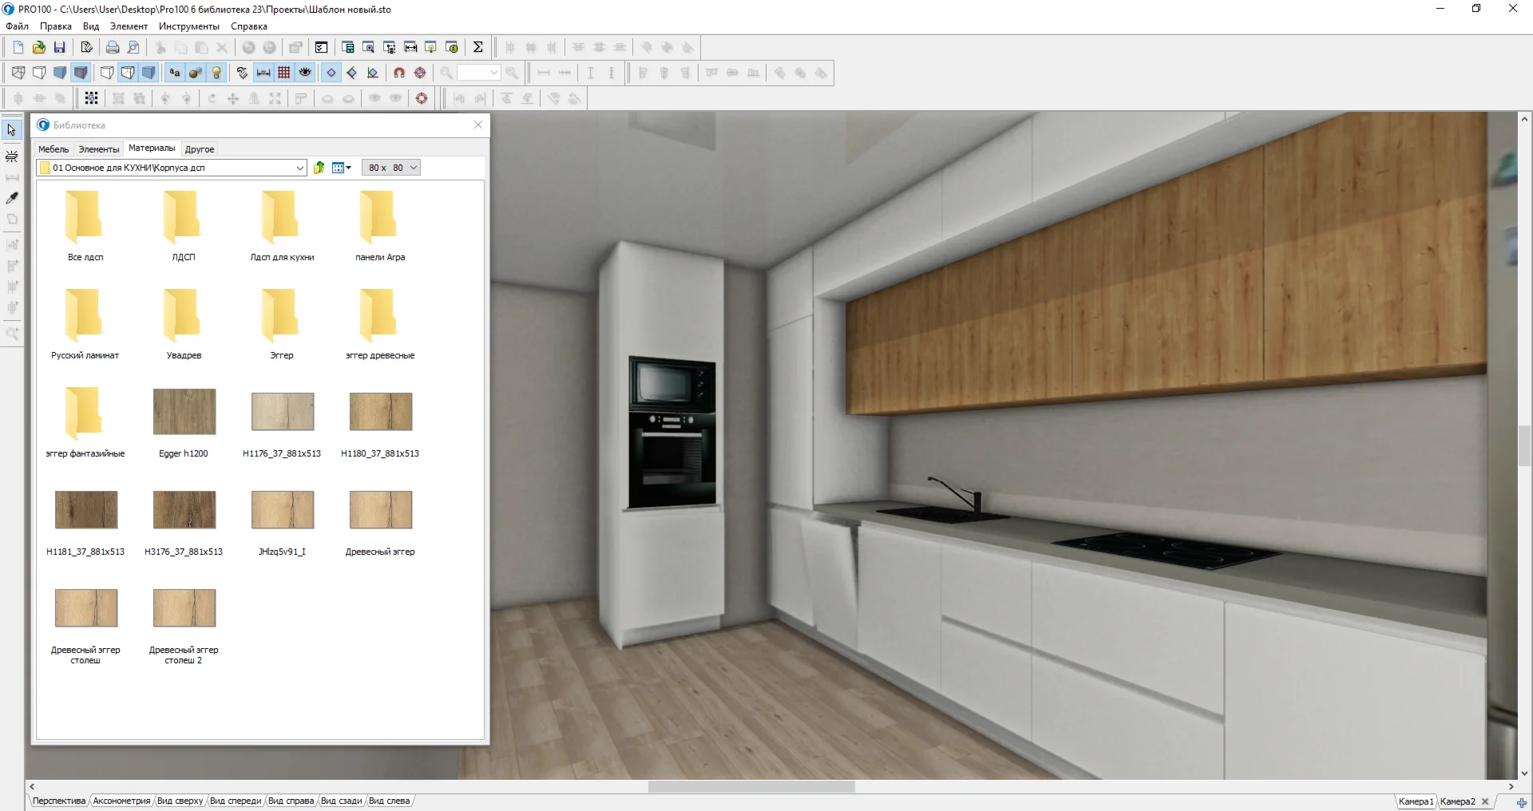The image size is (1533, 811).
Task: Select the wireframe view cube icon
Action: tap(18, 73)
